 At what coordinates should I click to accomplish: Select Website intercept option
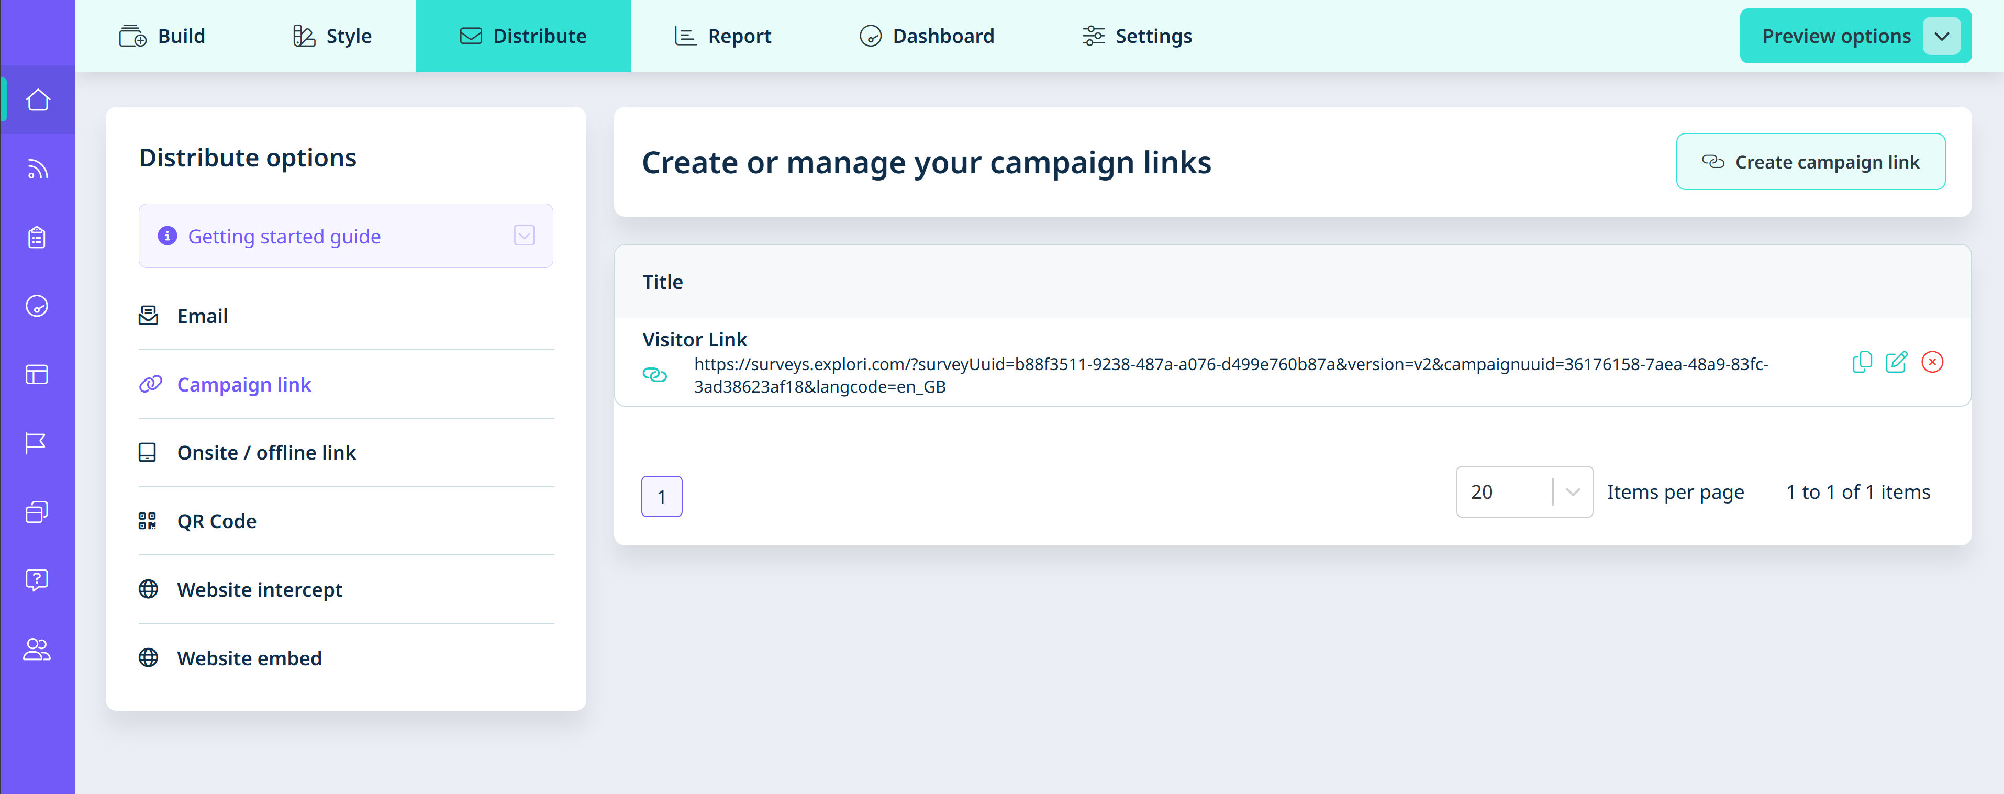(259, 589)
